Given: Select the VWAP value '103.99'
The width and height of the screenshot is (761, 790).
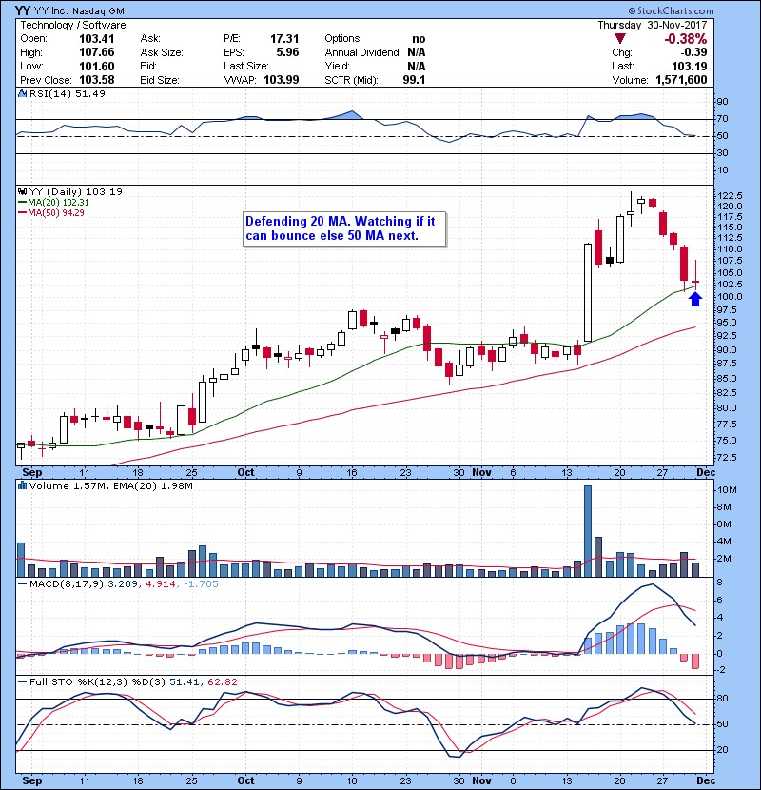Looking at the screenshot, I should pos(282,80).
